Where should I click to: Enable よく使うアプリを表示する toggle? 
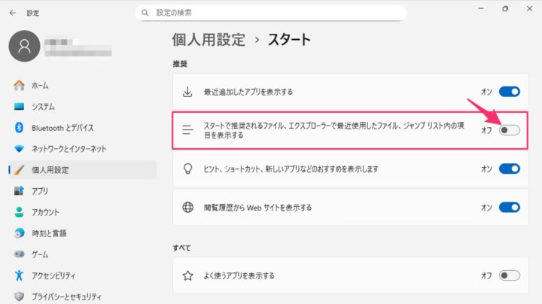coord(510,275)
